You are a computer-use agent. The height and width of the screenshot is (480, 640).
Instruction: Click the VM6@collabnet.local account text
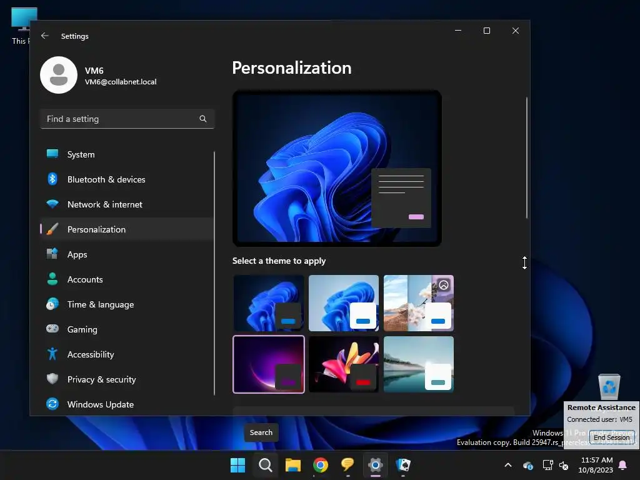pos(121,82)
